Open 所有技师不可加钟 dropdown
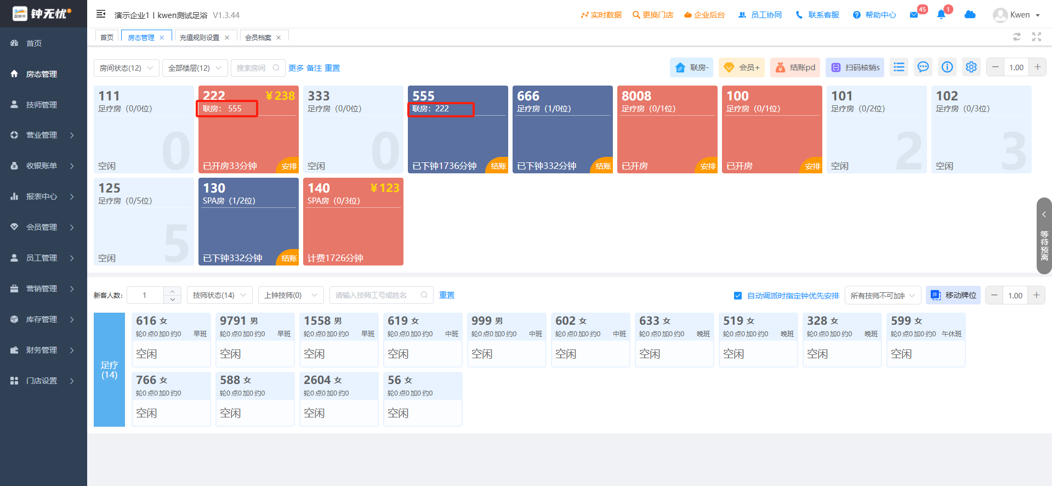 (x=883, y=295)
